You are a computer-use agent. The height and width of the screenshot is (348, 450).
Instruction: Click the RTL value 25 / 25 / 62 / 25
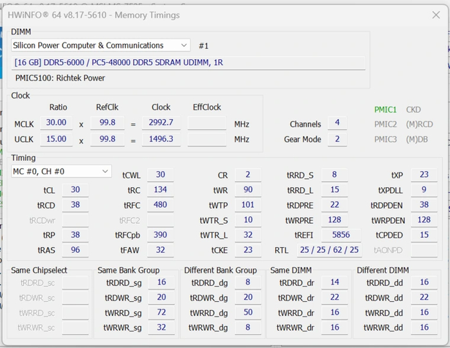pos(328,250)
